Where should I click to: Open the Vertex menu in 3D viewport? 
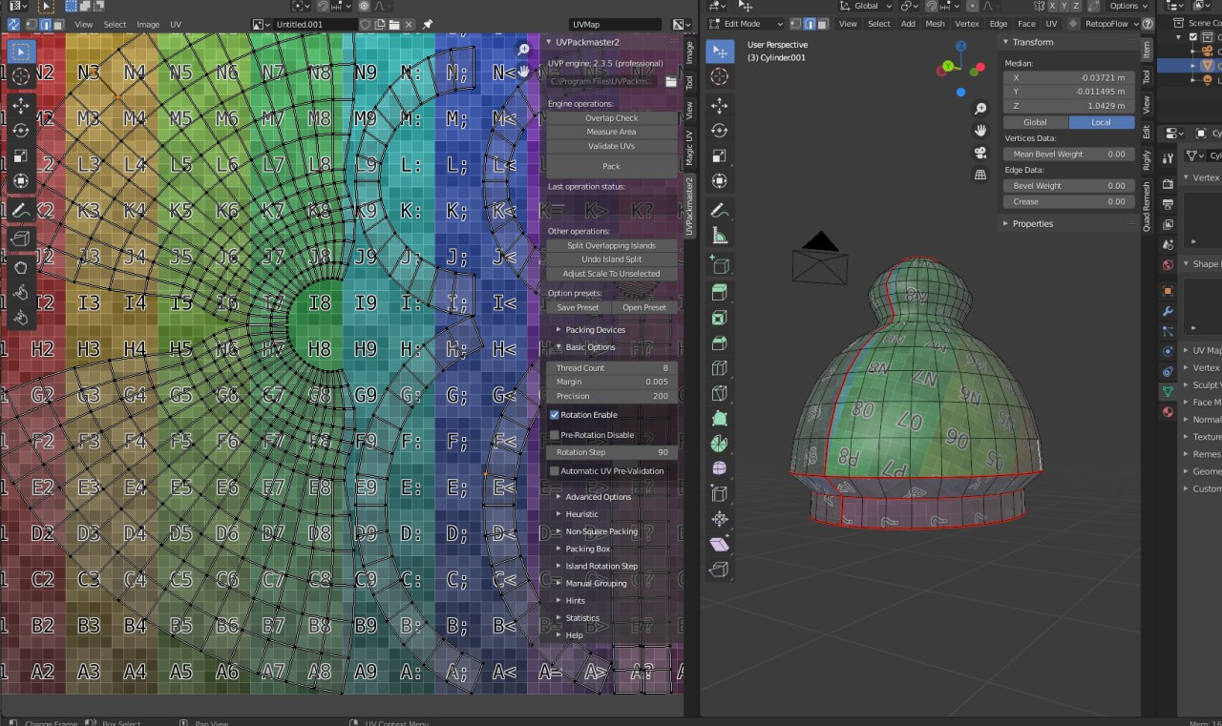click(x=967, y=24)
